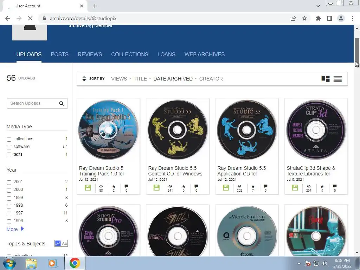
Task: Open StrataClip 3d Shape & Texture Libraries title
Action: pyautogui.click(x=311, y=171)
